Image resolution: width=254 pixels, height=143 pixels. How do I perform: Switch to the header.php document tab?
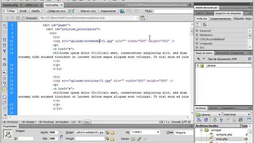click(x=10, y=5)
